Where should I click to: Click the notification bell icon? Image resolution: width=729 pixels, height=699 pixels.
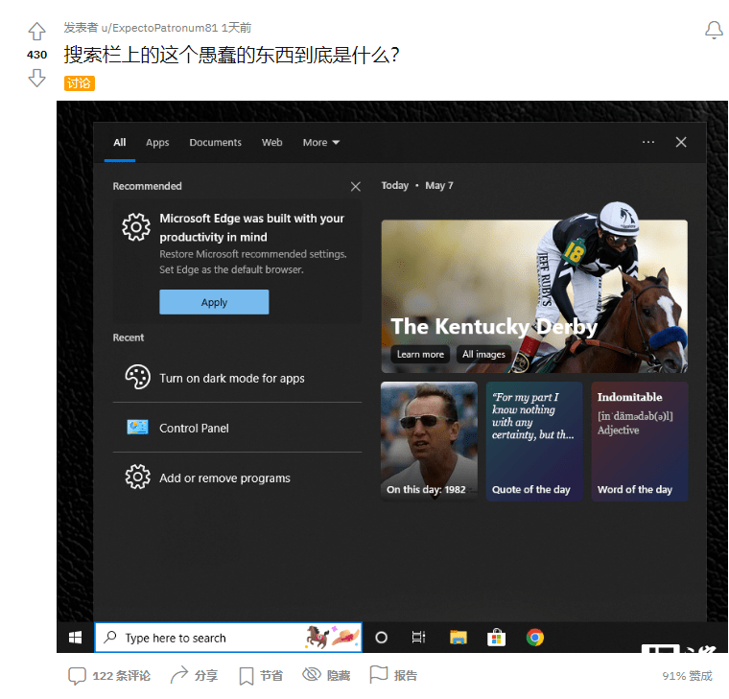pos(714,31)
